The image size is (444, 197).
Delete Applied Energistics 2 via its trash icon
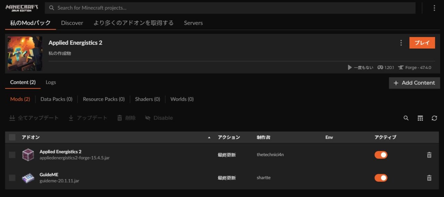pyautogui.click(x=429, y=155)
